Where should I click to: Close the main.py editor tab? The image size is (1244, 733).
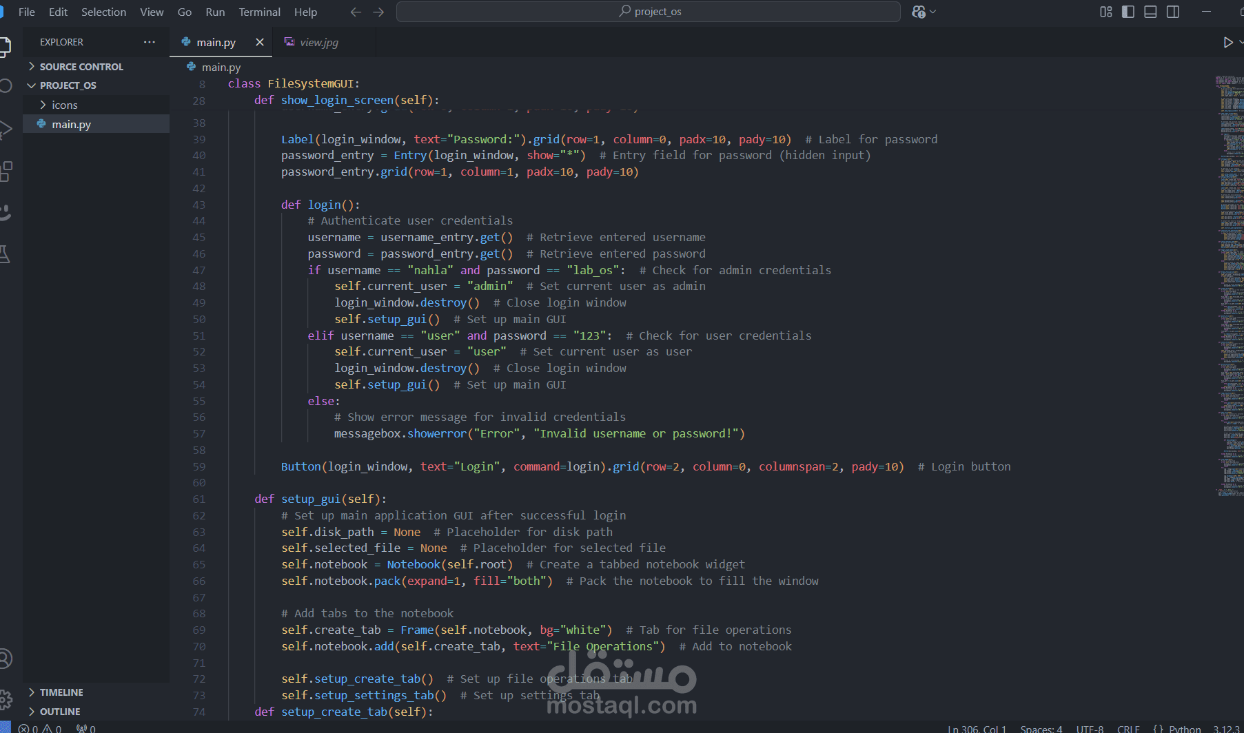[260, 42]
